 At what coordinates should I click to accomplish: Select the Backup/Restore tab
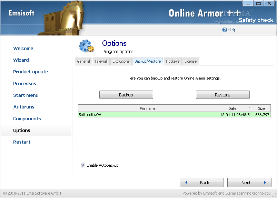(148, 61)
